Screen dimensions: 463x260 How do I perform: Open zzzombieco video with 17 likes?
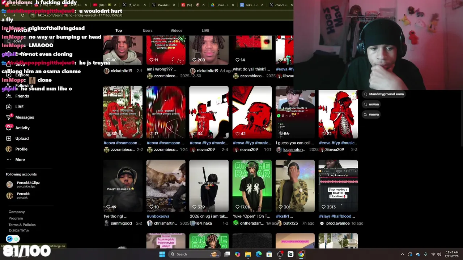166,112
